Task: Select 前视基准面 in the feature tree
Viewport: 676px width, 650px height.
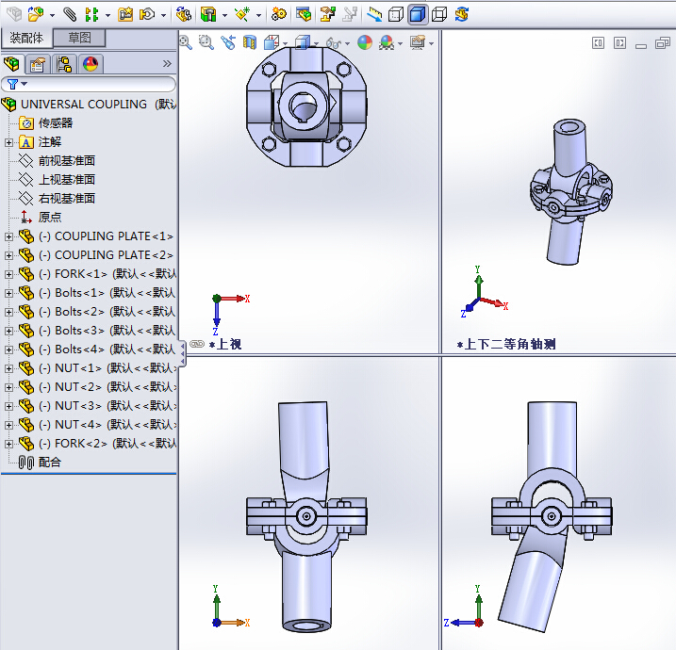Action: coord(66,161)
